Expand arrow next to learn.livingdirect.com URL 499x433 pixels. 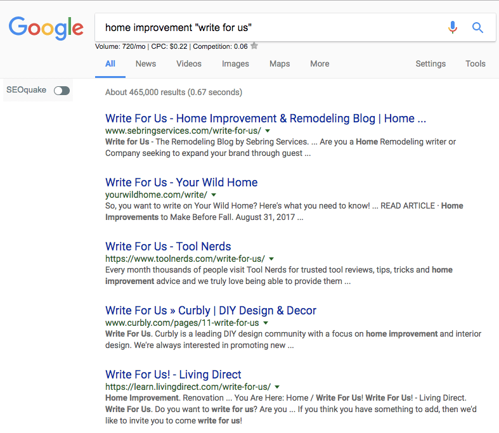277,387
